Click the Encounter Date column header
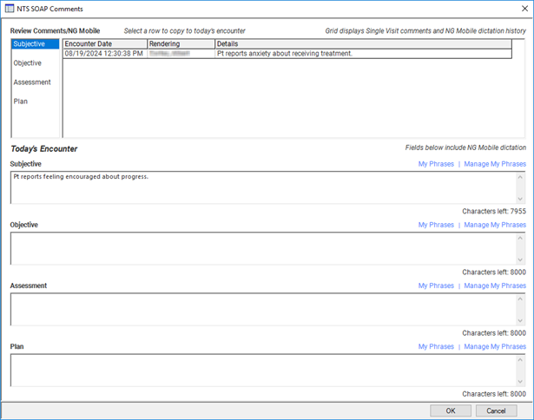534x420 pixels. coord(105,44)
